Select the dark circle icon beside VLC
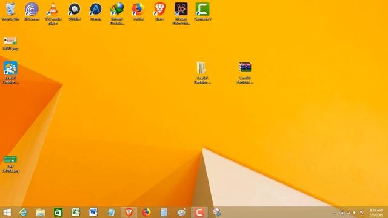Viewport: 388px width, 218px height. 74,12
